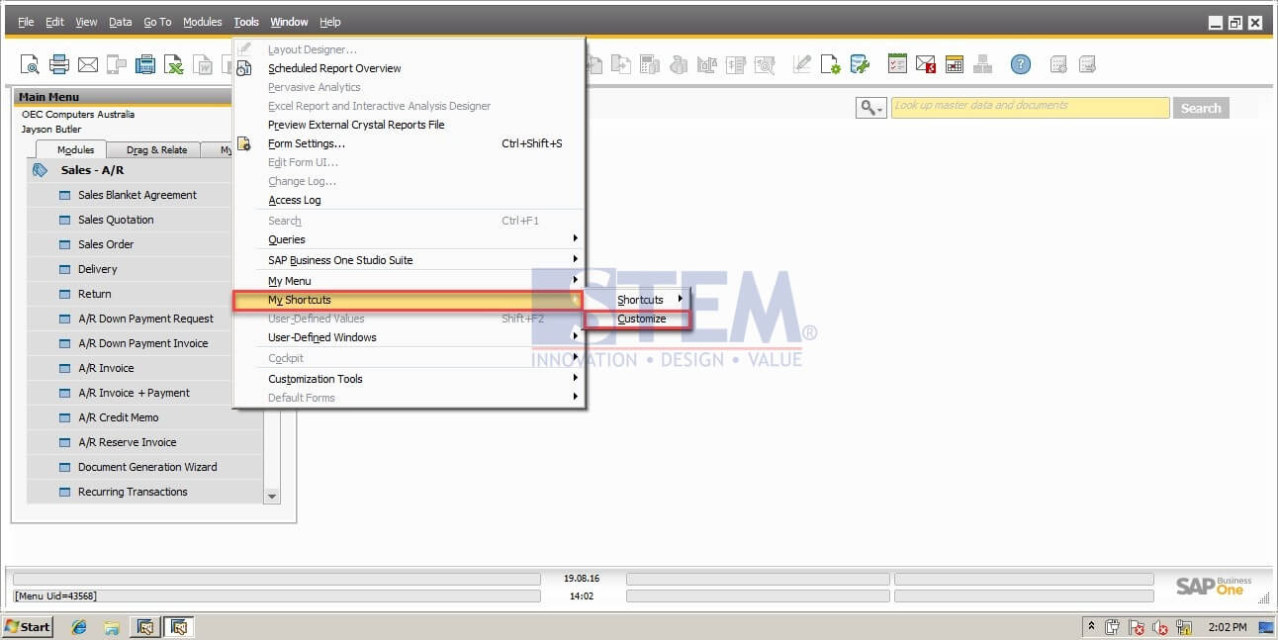Click the Export to Word icon
The height and width of the screenshot is (640, 1278).
203,64
